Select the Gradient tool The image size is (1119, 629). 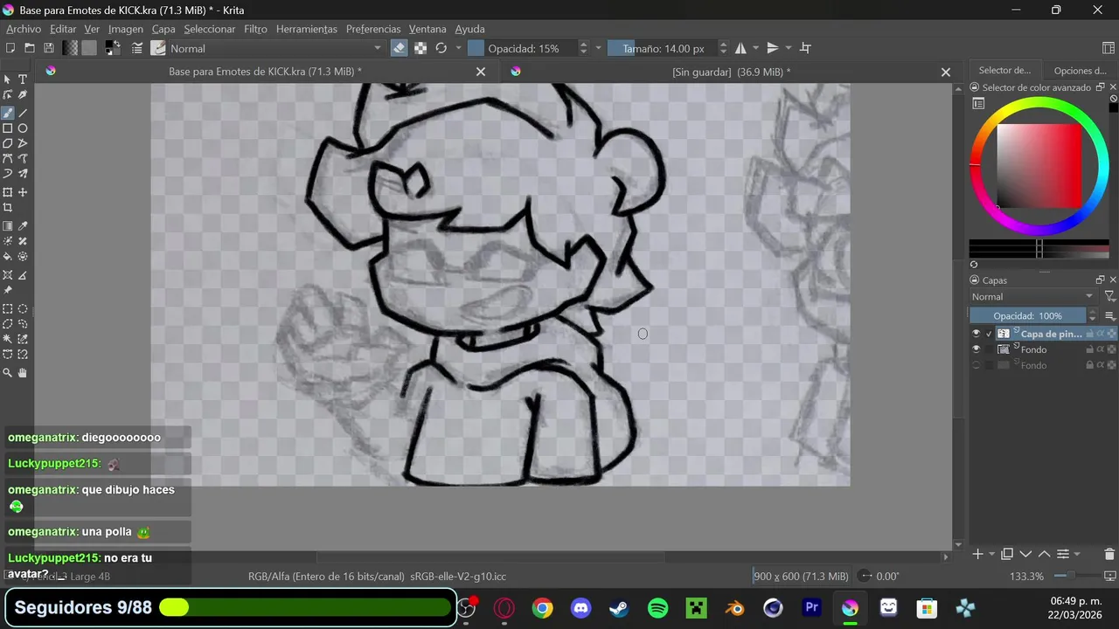[8, 226]
